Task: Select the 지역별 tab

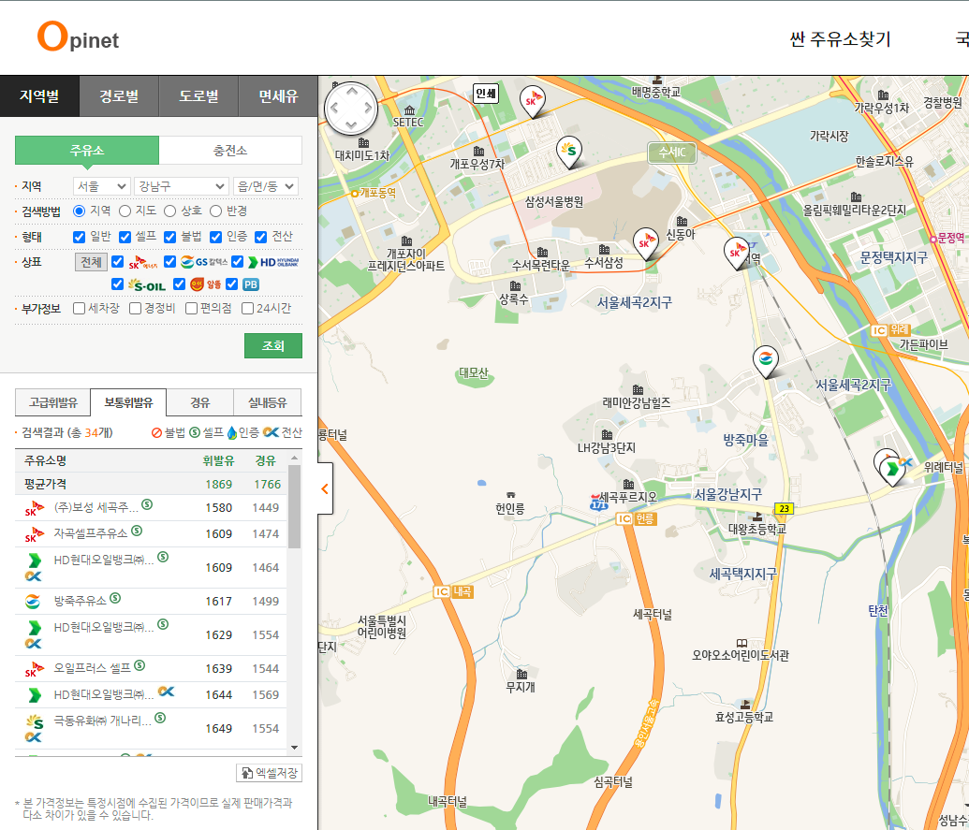Action: (x=39, y=96)
